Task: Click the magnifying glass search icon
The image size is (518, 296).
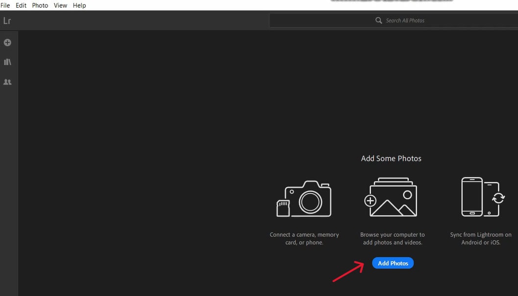Action: (x=379, y=21)
